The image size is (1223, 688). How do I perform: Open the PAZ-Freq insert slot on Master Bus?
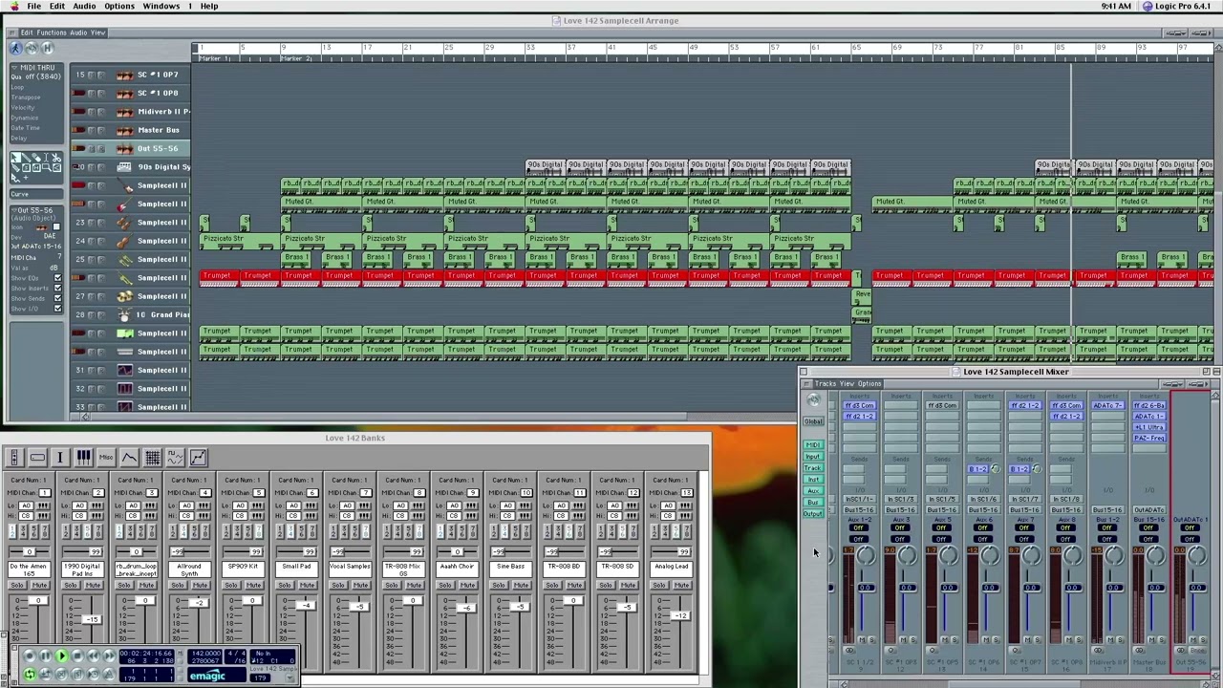(1149, 438)
